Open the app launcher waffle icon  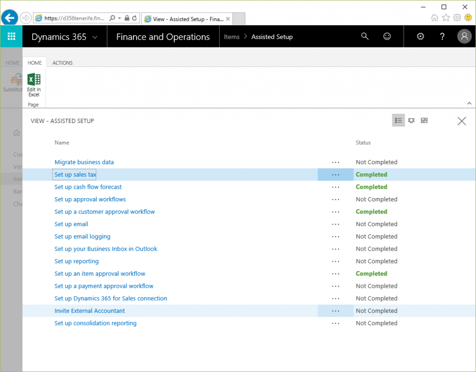[11, 37]
